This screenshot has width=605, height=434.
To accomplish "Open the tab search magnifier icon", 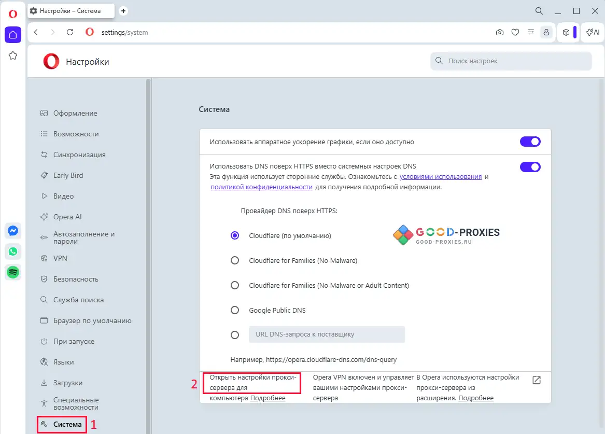I will pos(539,11).
